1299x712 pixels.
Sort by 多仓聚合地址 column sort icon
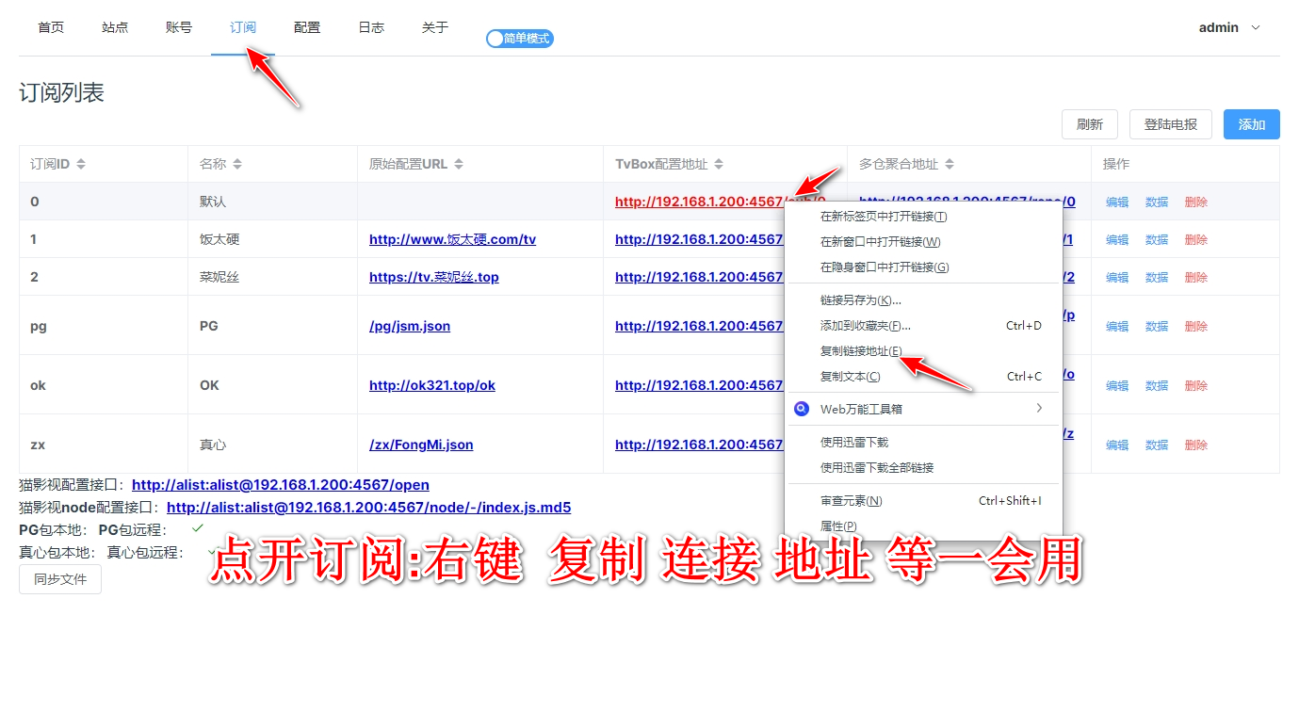pos(950,164)
